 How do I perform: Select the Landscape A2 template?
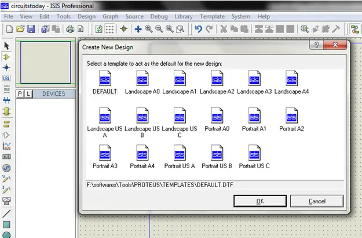coord(217,83)
